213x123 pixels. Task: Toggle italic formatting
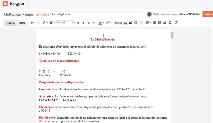click(84, 23)
